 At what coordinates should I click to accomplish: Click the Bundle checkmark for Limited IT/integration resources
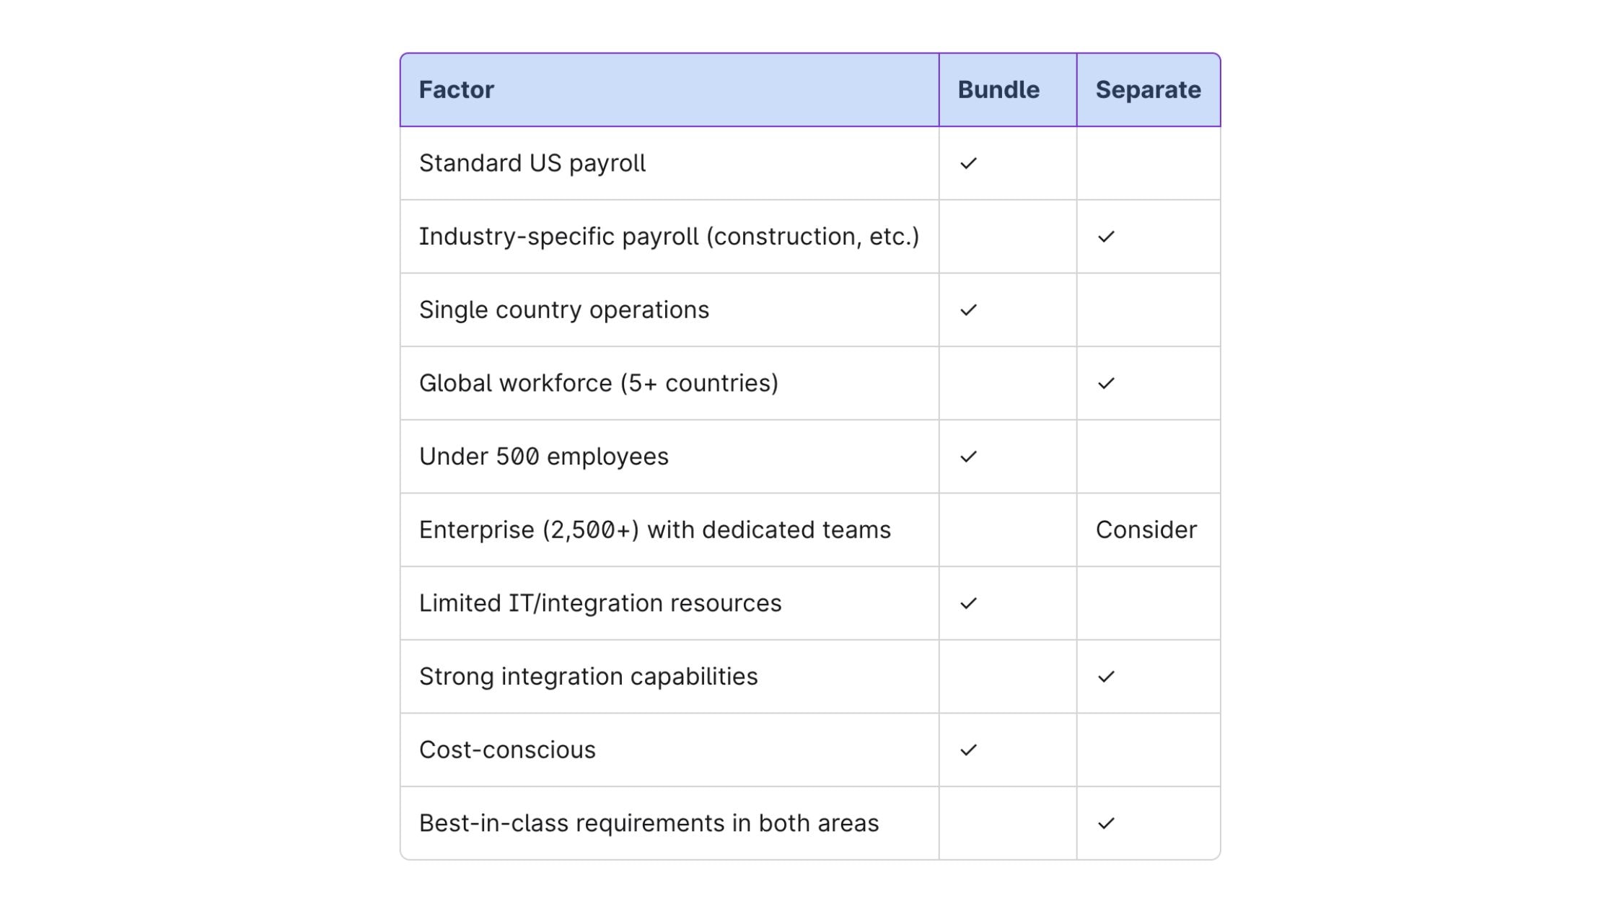tap(968, 603)
